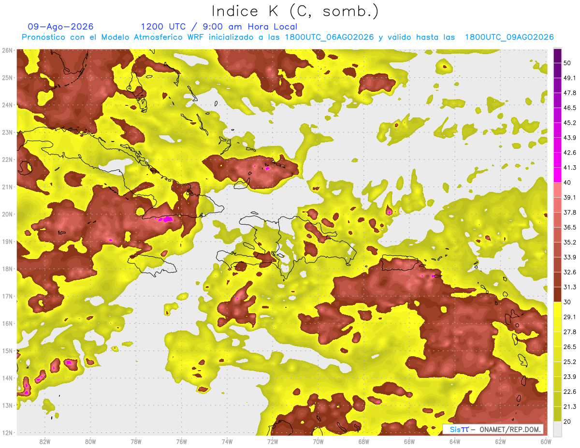Click the '60W' longitude label
The image size is (580, 448).
click(546, 441)
